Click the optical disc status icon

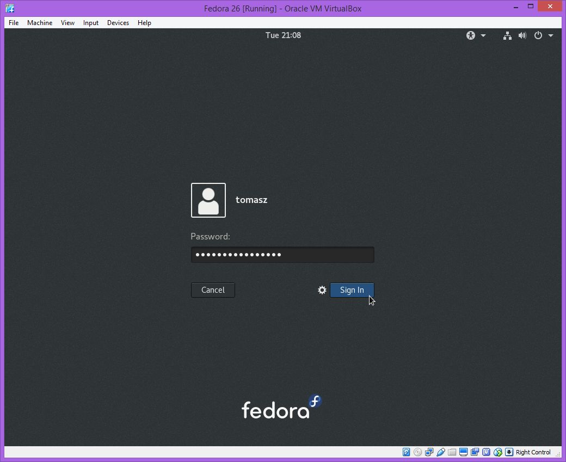click(417, 452)
